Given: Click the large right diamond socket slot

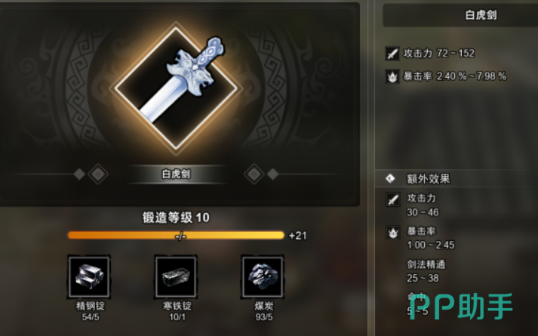Looking at the screenshot, I should [x=254, y=174].
